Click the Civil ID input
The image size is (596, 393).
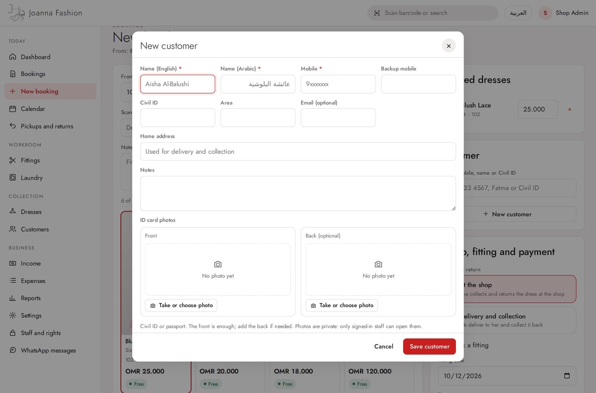coord(178,118)
